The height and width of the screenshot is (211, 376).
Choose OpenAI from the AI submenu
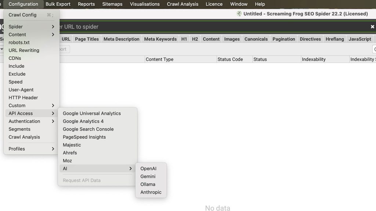coord(151,169)
